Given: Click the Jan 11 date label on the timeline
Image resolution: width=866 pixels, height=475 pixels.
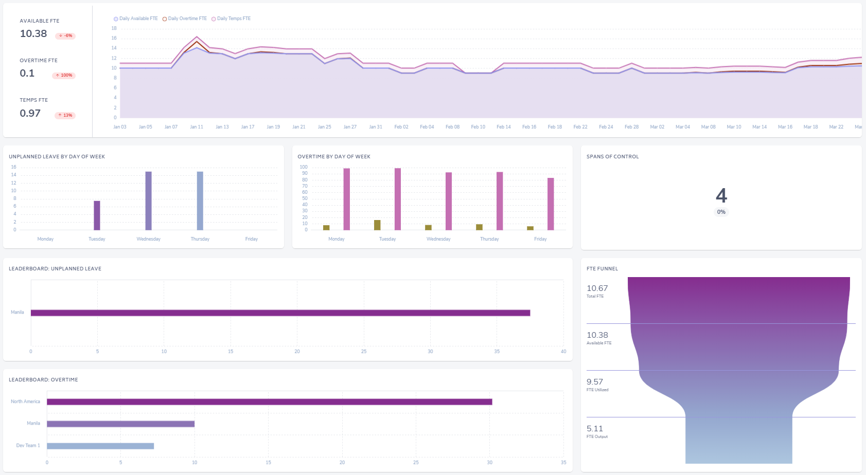Looking at the screenshot, I should [197, 127].
